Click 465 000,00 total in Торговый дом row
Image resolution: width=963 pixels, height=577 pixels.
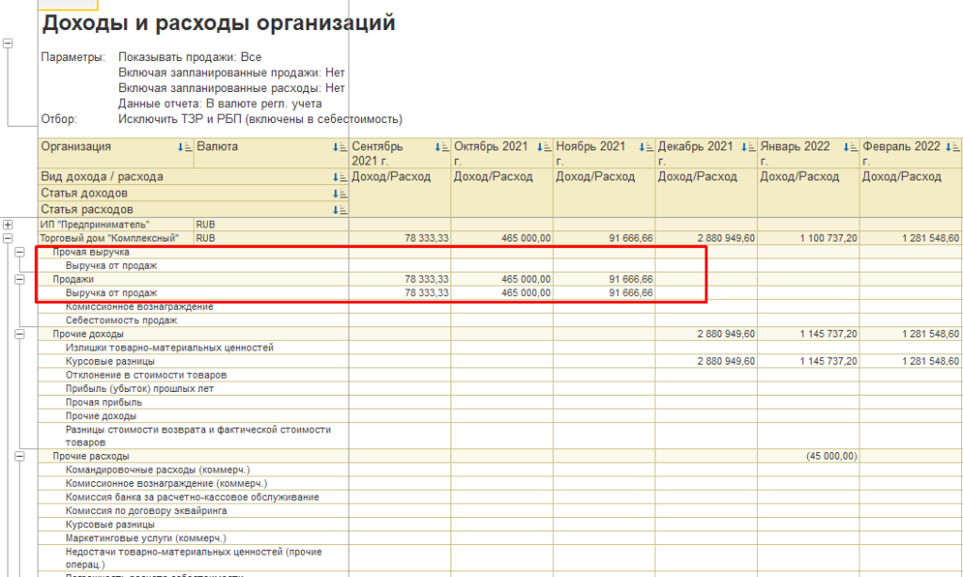[526, 238]
